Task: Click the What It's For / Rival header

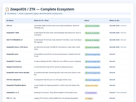Action: click(41, 20)
